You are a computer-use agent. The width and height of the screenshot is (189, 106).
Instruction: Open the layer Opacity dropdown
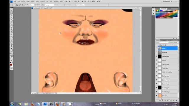(x=178, y=42)
